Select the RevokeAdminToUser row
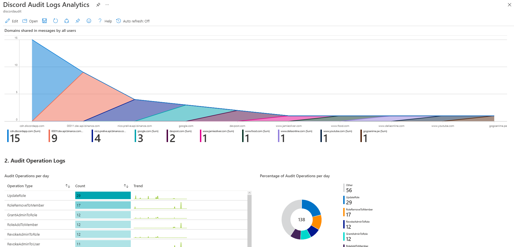 (x=126, y=243)
